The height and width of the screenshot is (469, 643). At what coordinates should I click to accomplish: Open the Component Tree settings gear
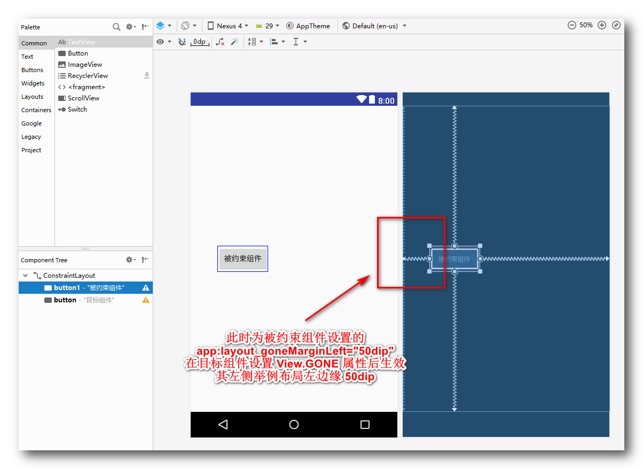click(130, 260)
